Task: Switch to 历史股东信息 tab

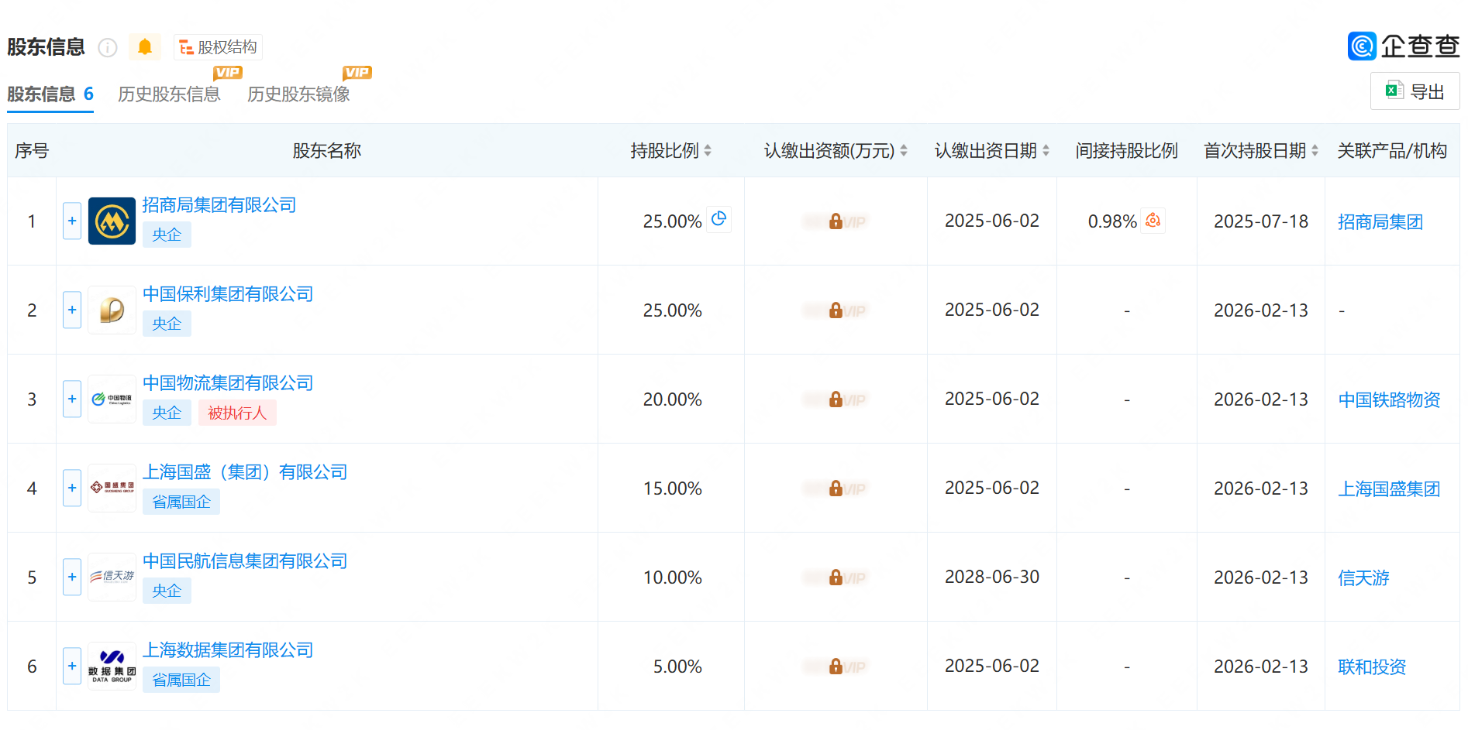Action: pyautogui.click(x=169, y=94)
